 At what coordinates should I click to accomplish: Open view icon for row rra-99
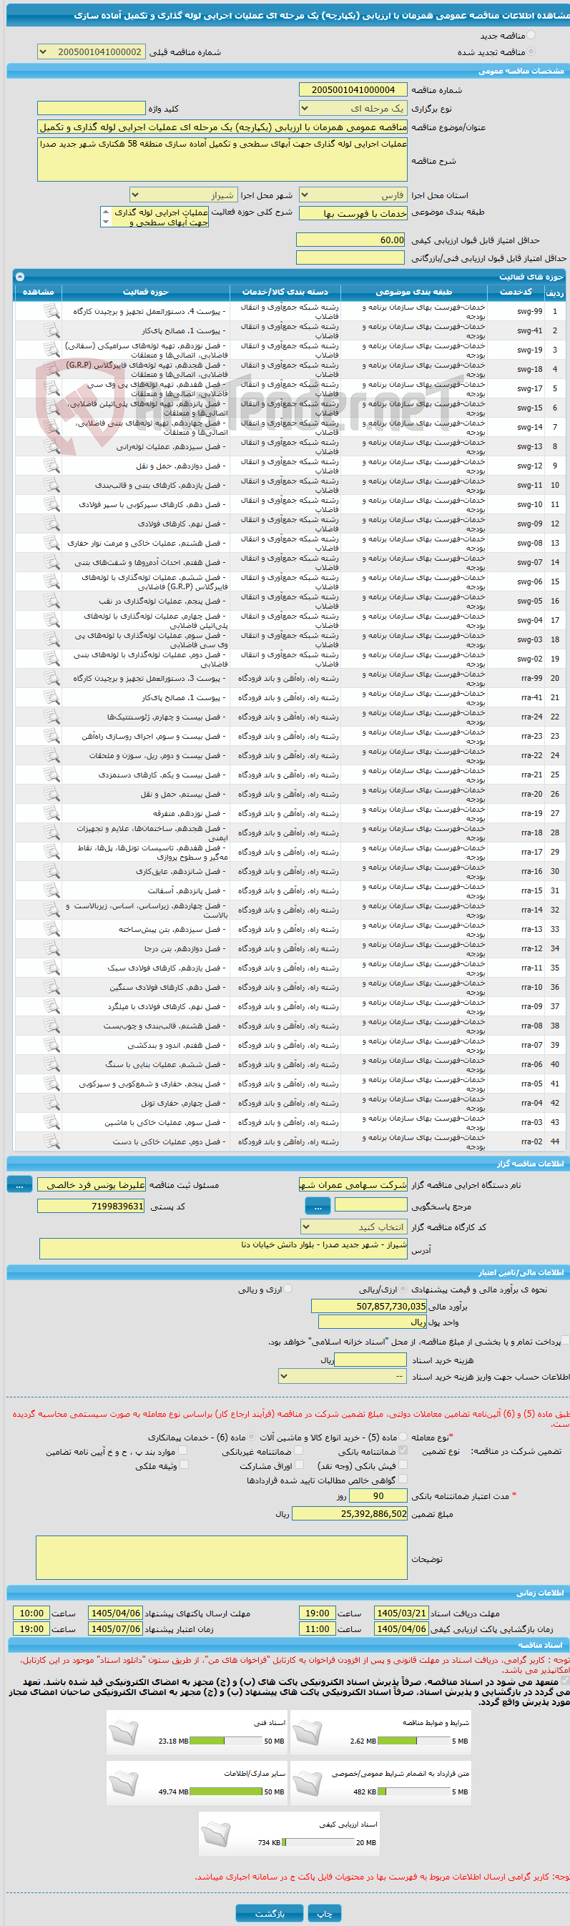[x=51, y=679]
